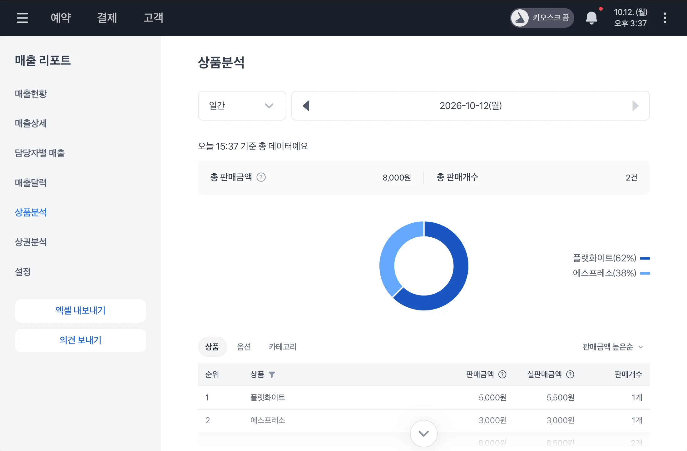The height and width of the screenshot is (451, 687).
Task: Switch to the 카테고리 tab
Action: (283, 347)
